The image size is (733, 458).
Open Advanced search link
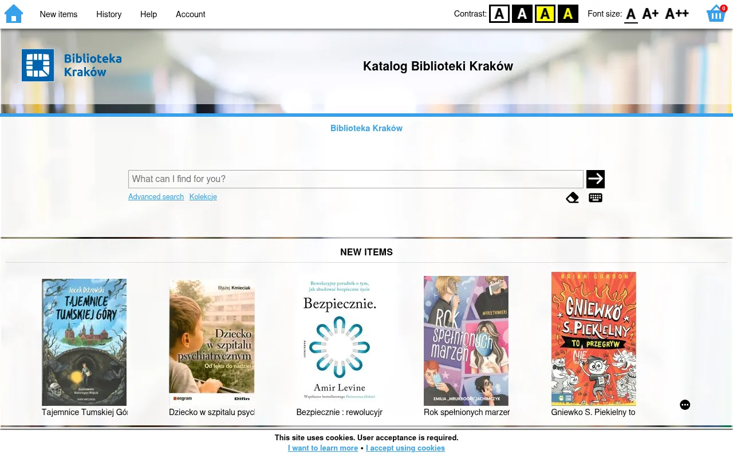[x=156, y=196]
